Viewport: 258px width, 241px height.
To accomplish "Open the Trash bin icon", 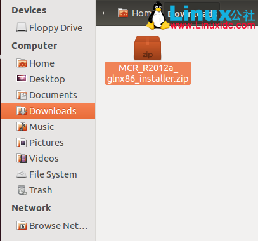I will pos(22,190).
